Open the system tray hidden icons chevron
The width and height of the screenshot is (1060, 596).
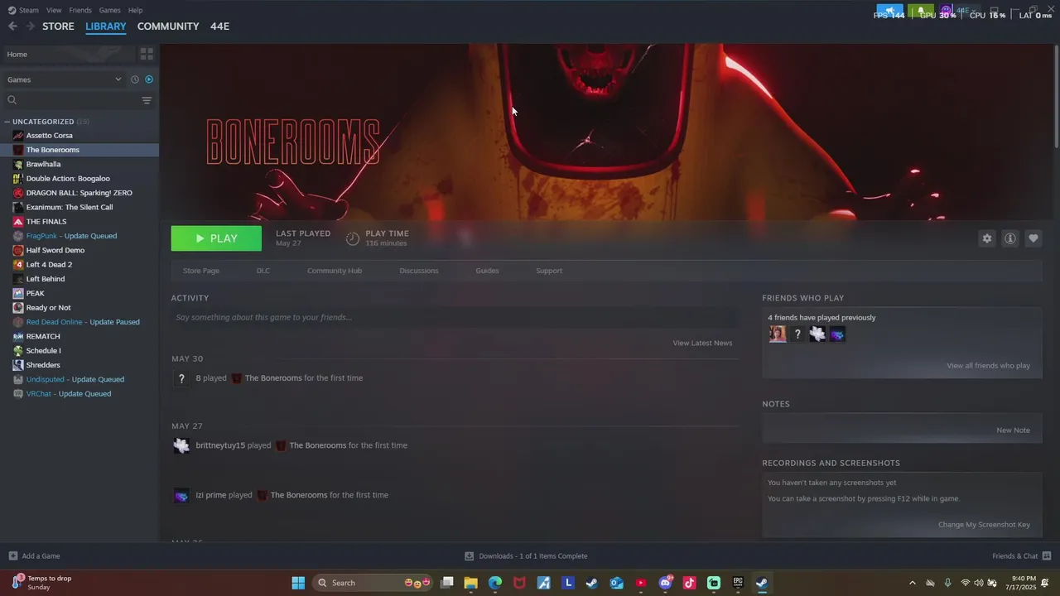tap(913, 583)
